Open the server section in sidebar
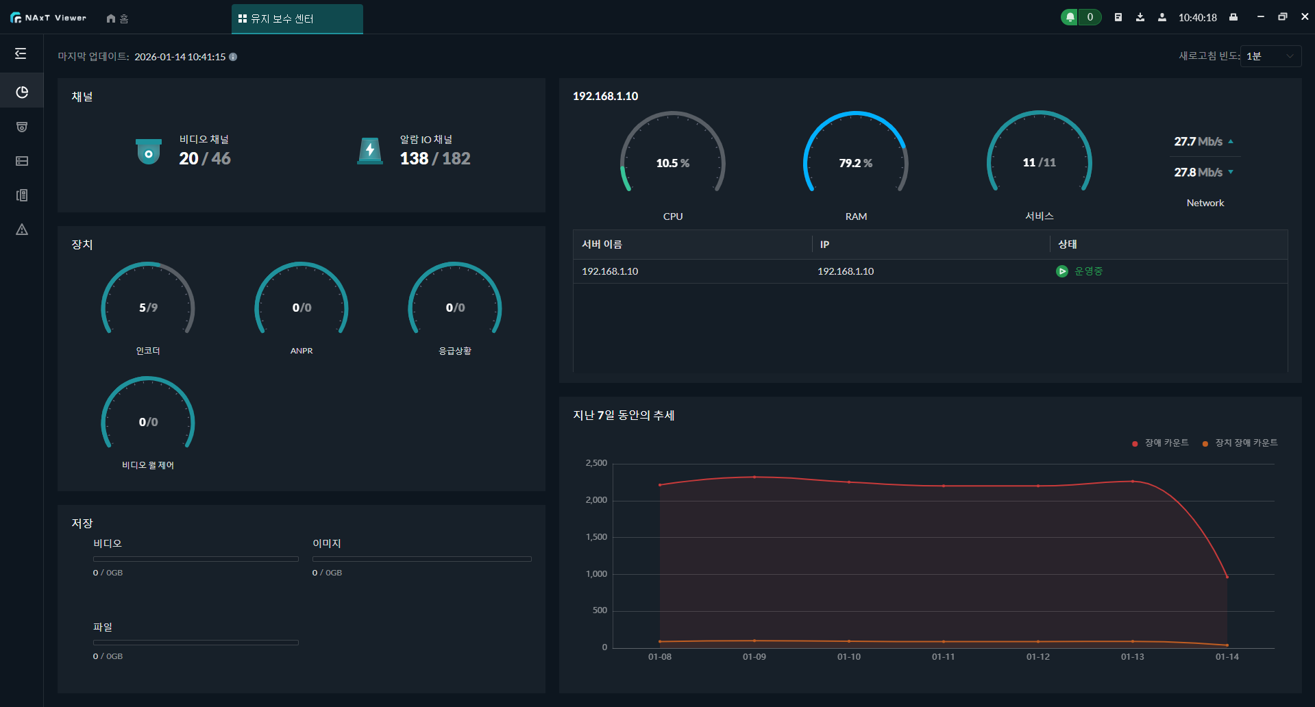 22,161
